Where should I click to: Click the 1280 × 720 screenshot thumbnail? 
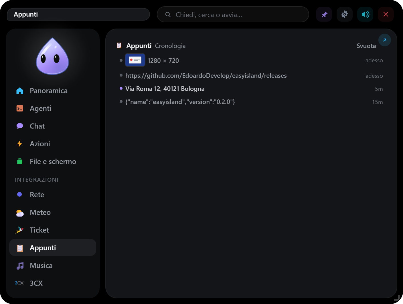(135, 60)
